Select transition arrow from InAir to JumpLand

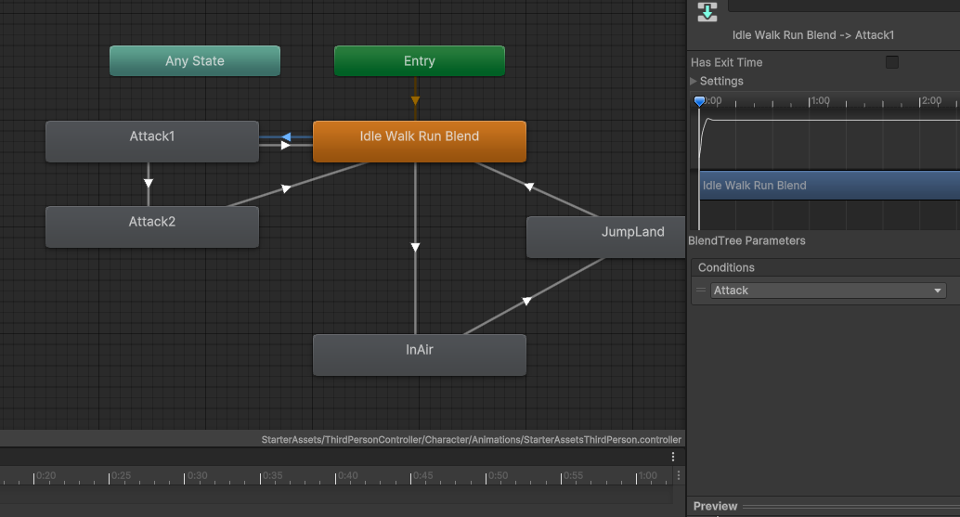click(x=526, y=301)
